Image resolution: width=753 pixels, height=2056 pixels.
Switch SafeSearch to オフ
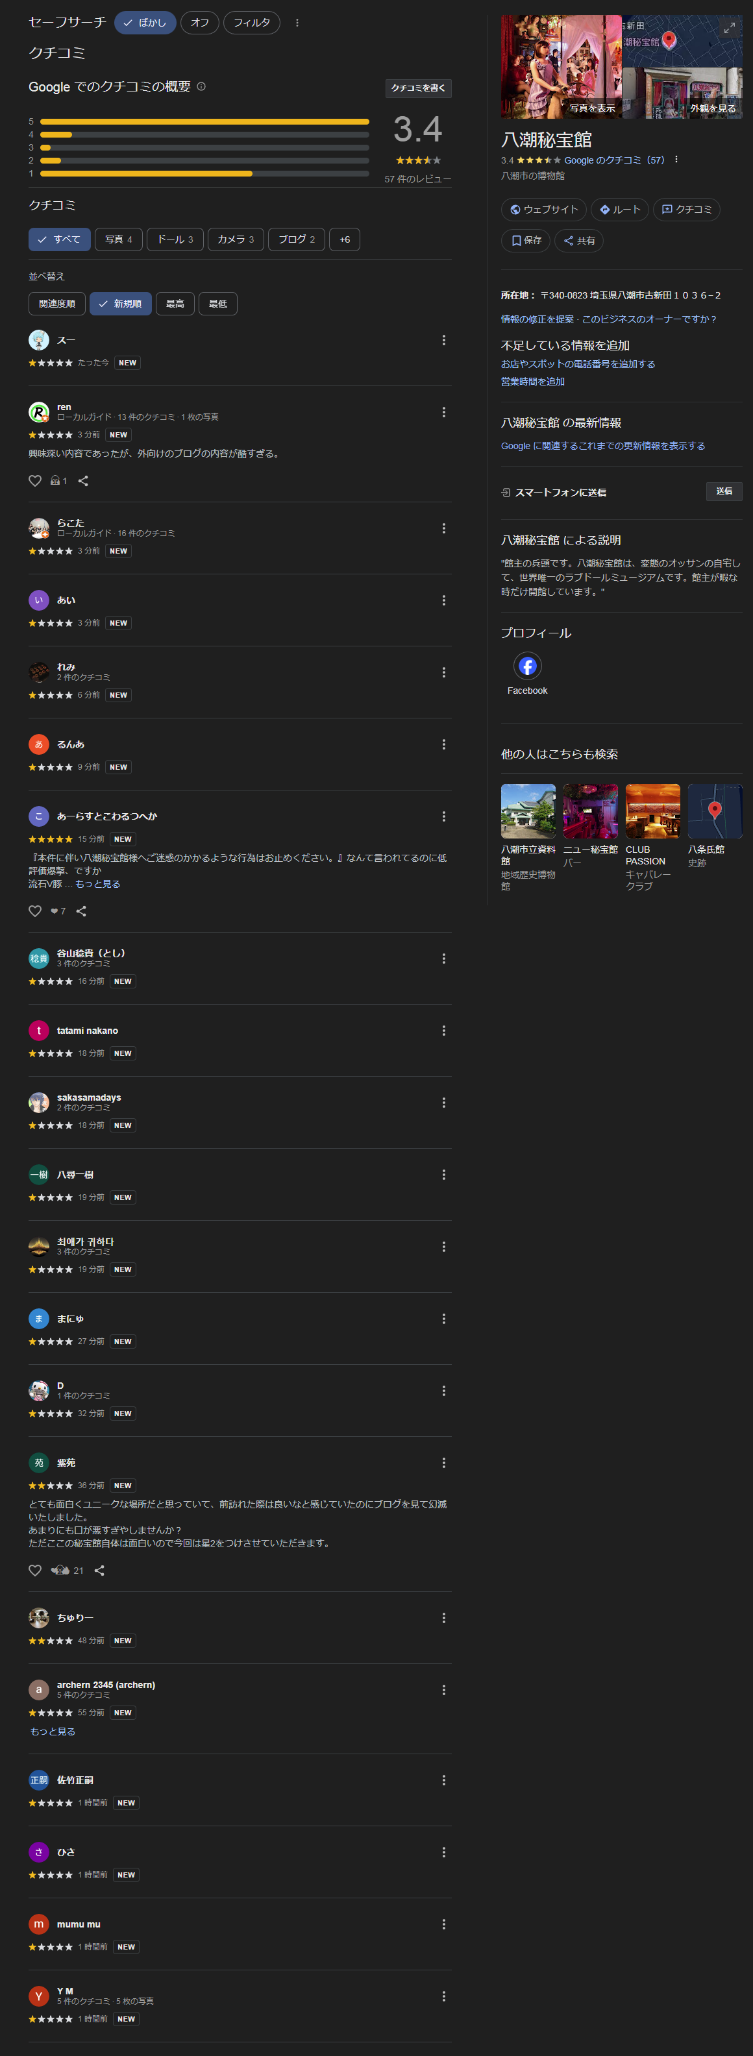(x=200, y=23)
